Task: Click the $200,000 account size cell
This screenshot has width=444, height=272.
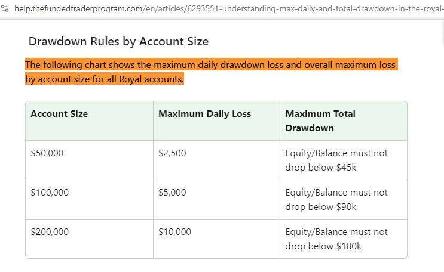Action: (x=50, y=232)
